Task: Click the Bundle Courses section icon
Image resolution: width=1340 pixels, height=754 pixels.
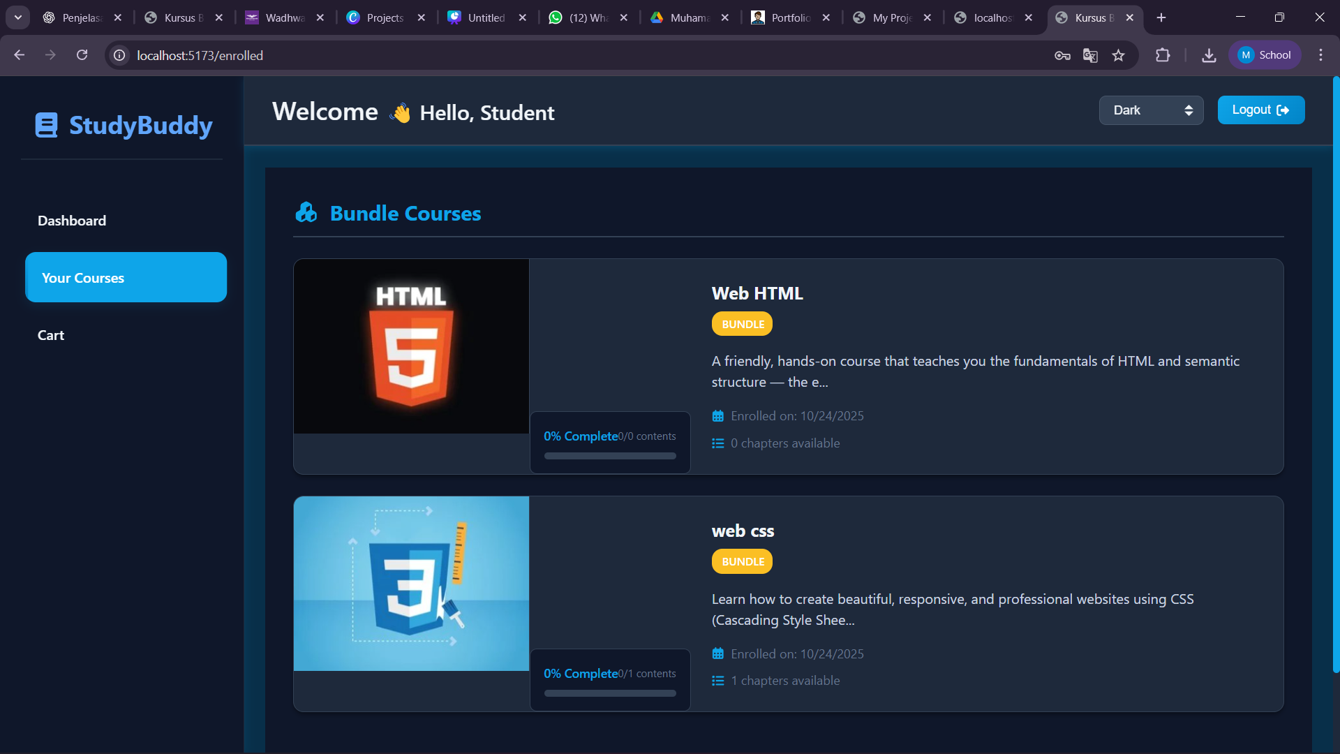Action: (306, 212)
